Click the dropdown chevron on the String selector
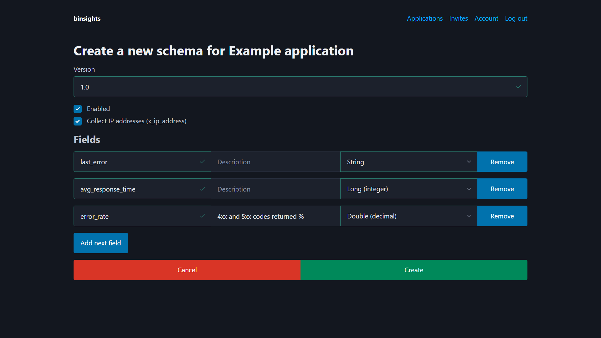Image resolution: width=601 pixels, height=338 pixels. 469,162
